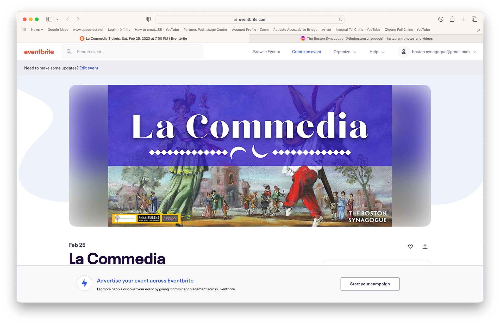Expand the Help menu
The width and height of the screenshot is (500, 325).
click(x=377, y=52)
